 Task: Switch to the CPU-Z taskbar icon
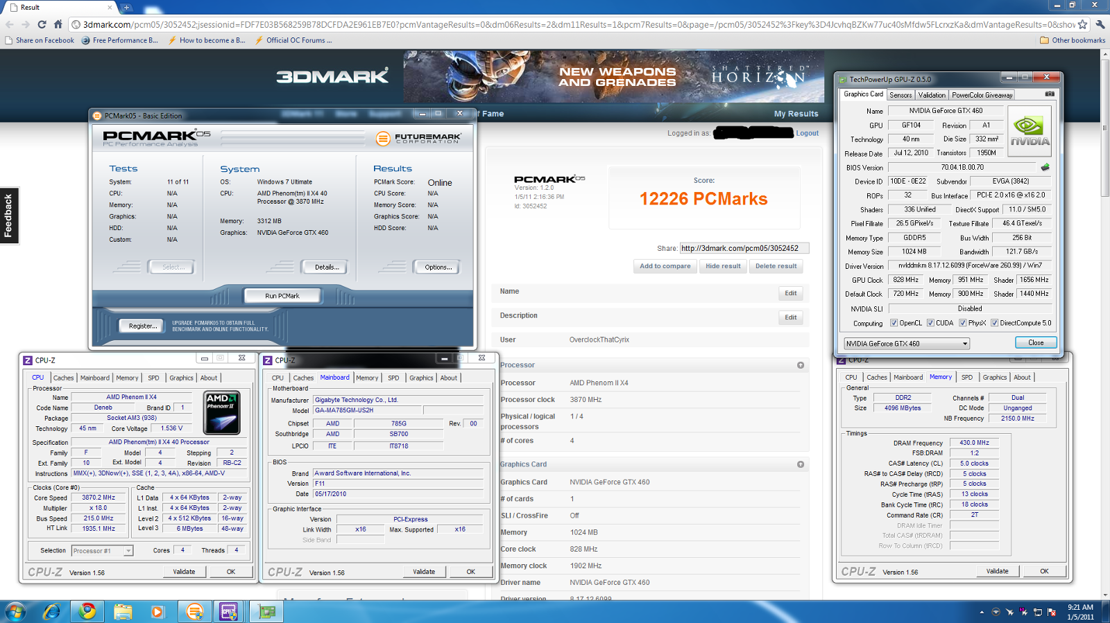tap(228, 611)
